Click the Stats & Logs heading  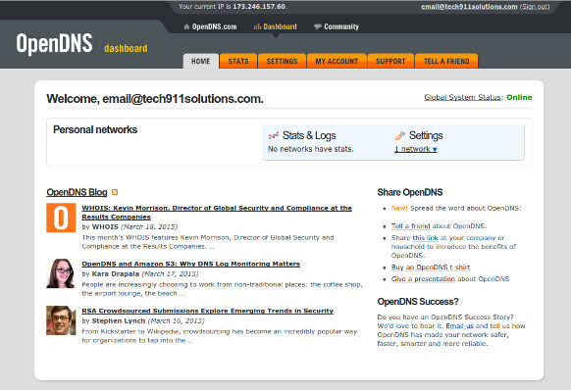point(309,135)
